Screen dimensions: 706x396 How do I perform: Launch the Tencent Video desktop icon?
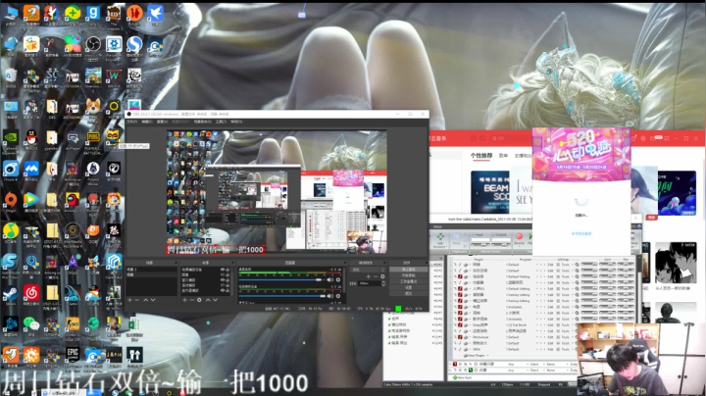coord(31,199)
